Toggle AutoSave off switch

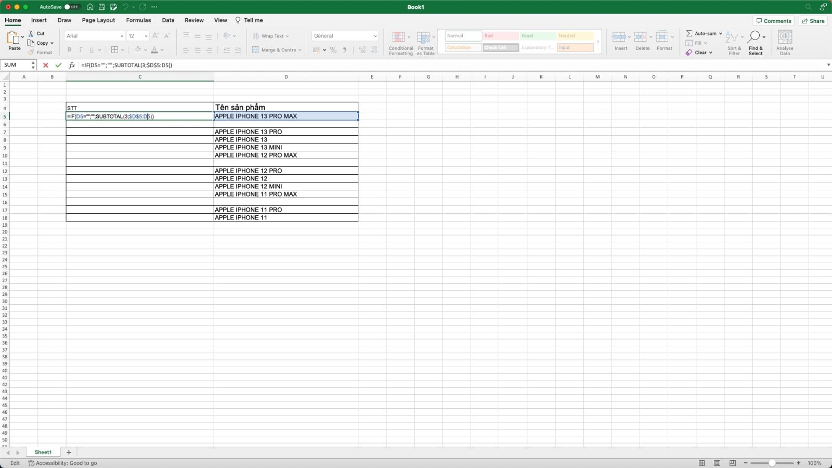(x=73, y=7)
